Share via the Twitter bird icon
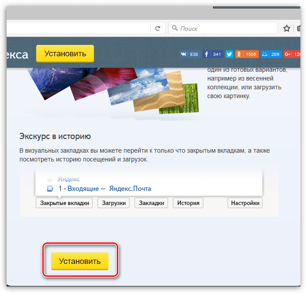 pos(229,54)
